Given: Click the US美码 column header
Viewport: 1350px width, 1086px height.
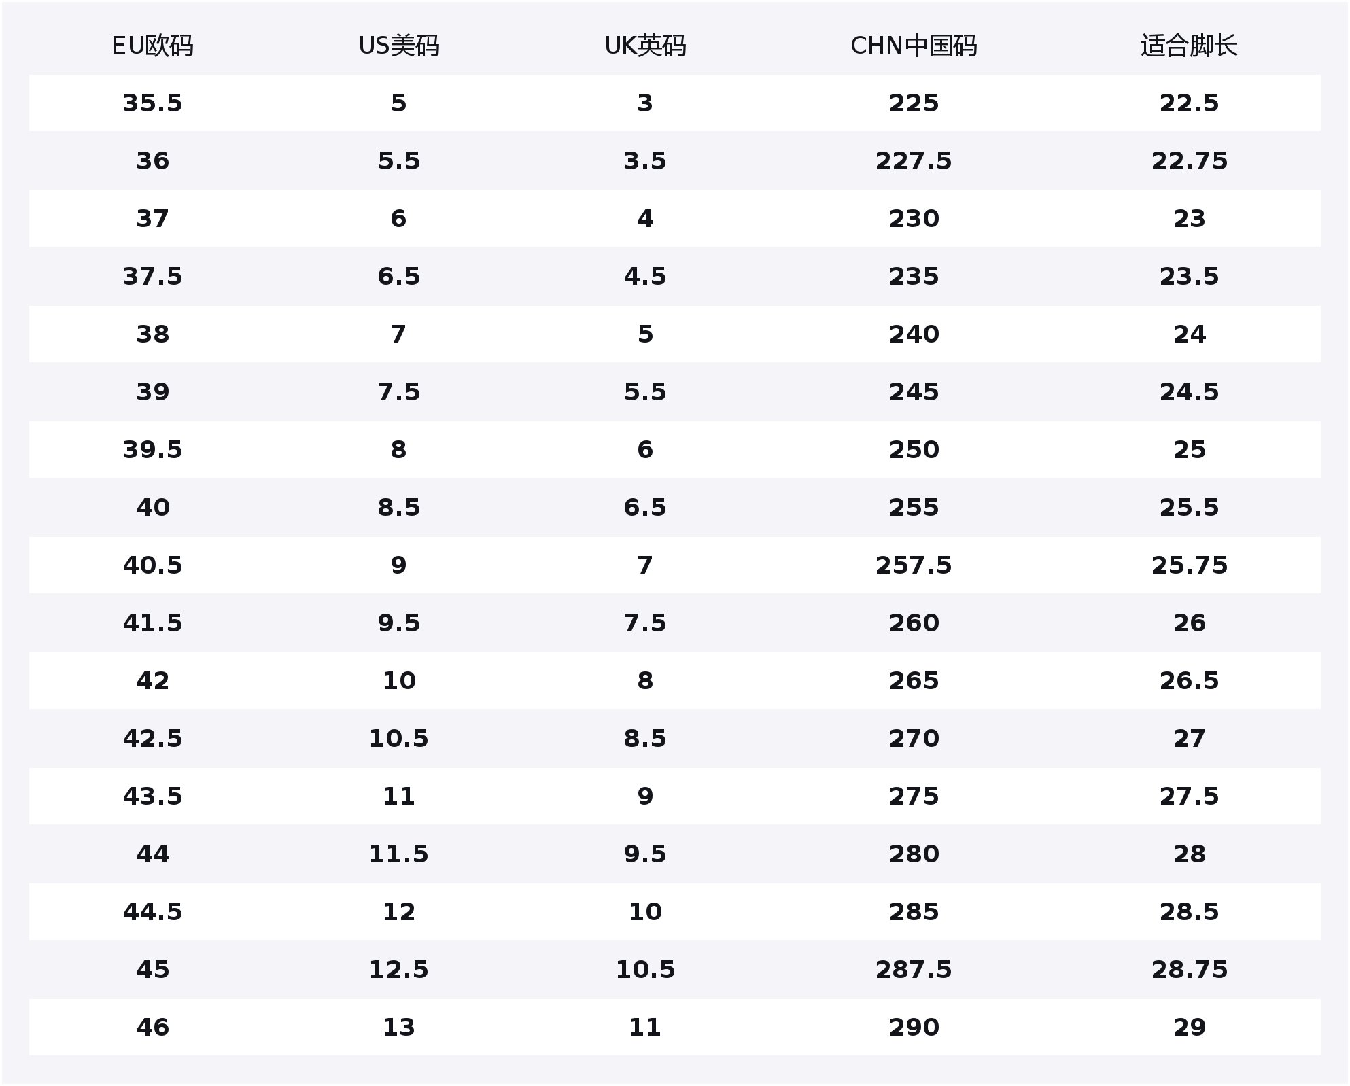Looking at the screenshot, I should tap(399, 46).
